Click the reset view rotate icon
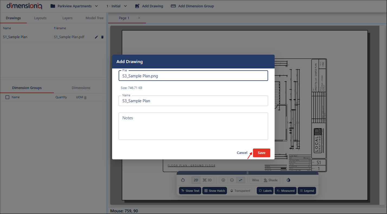This screenshot has width=387, height=214. pos(183,180)
